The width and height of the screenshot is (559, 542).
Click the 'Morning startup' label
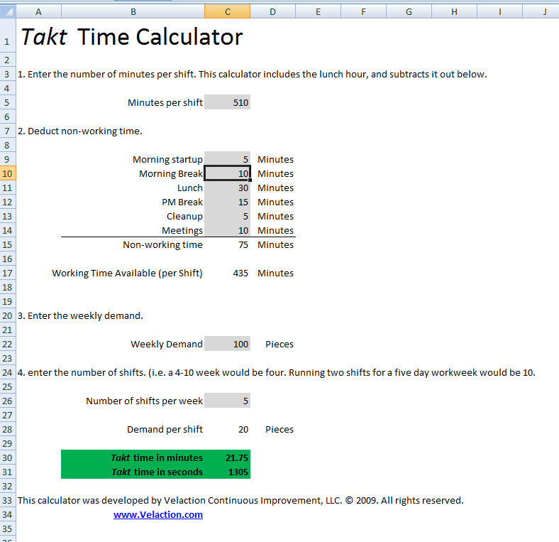(167, 160)
